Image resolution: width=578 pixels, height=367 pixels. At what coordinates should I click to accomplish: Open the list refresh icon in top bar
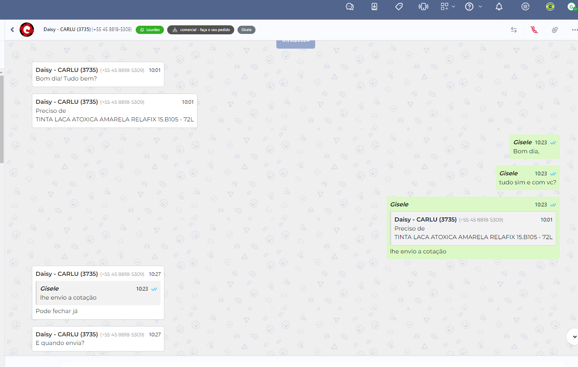click(525, 7)
